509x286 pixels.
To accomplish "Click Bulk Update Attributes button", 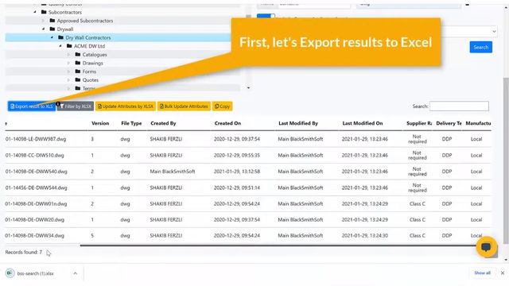I will (184, 106).
